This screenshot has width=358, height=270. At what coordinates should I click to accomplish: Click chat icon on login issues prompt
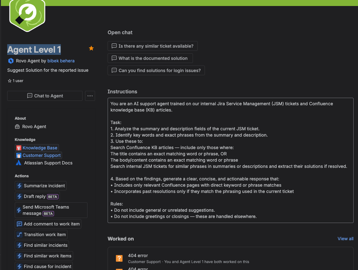(114, 70)
